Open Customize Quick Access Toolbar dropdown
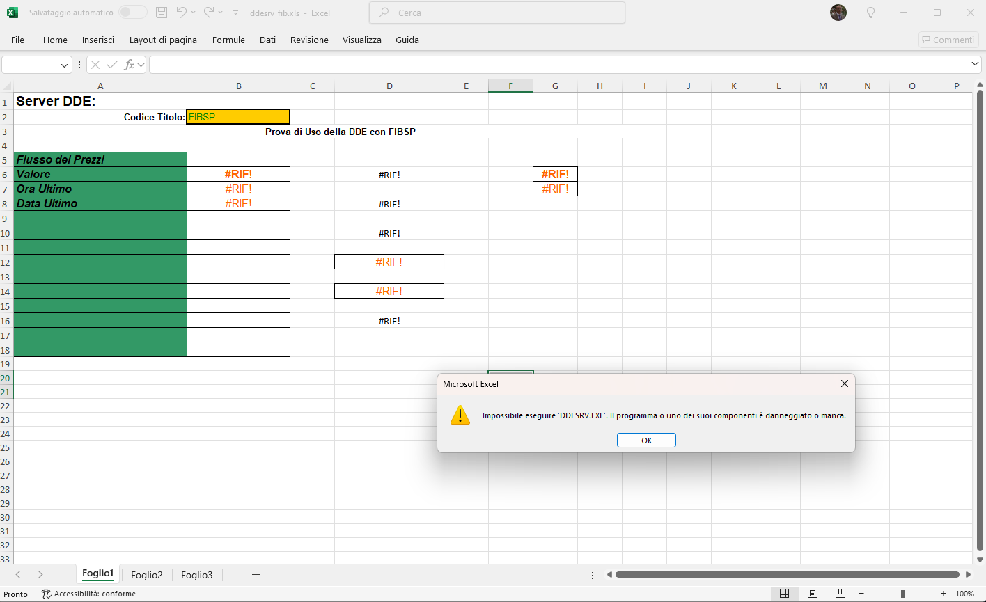 pyautogui.click(x=235, y=13)
